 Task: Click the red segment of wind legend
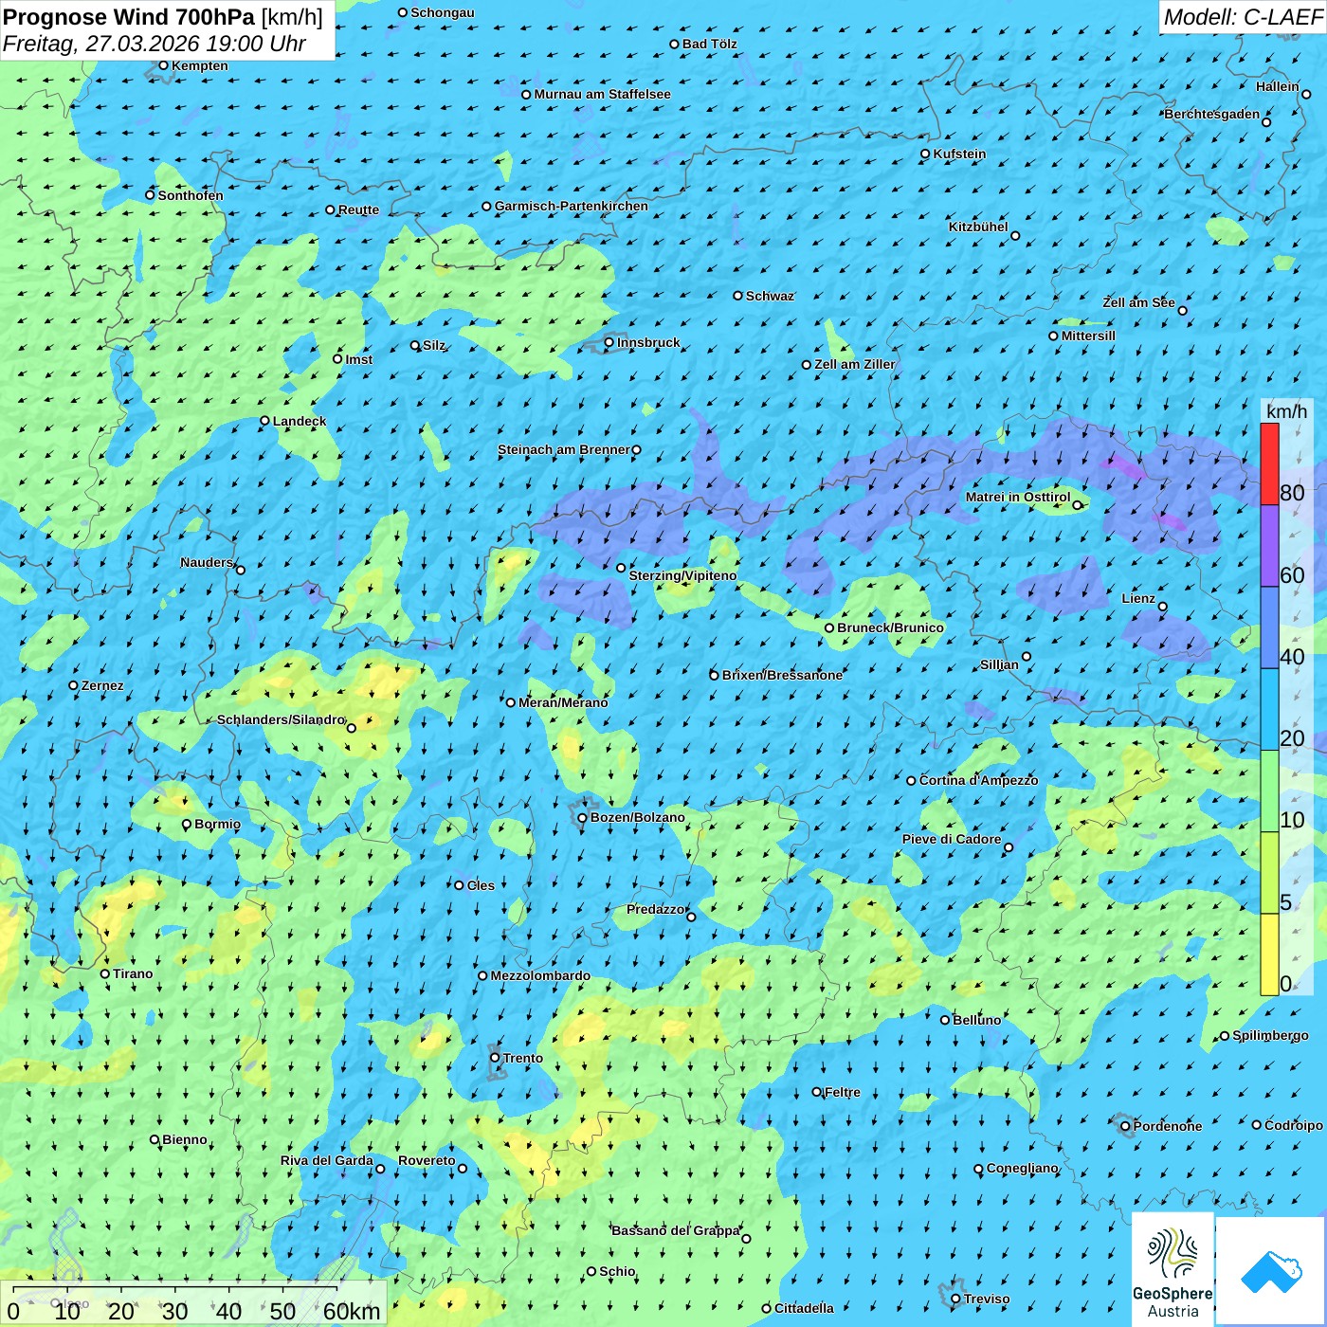tap(1269, 464)
